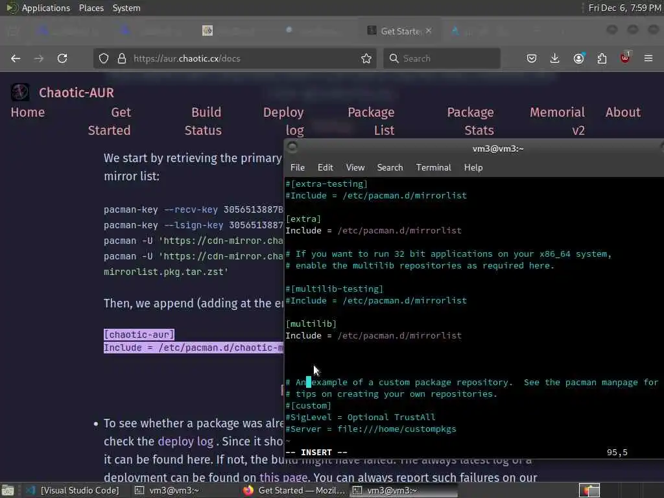Open the System menu in top panel
Image resolution: width=664 pixels, height=498 pixels.
126,8
